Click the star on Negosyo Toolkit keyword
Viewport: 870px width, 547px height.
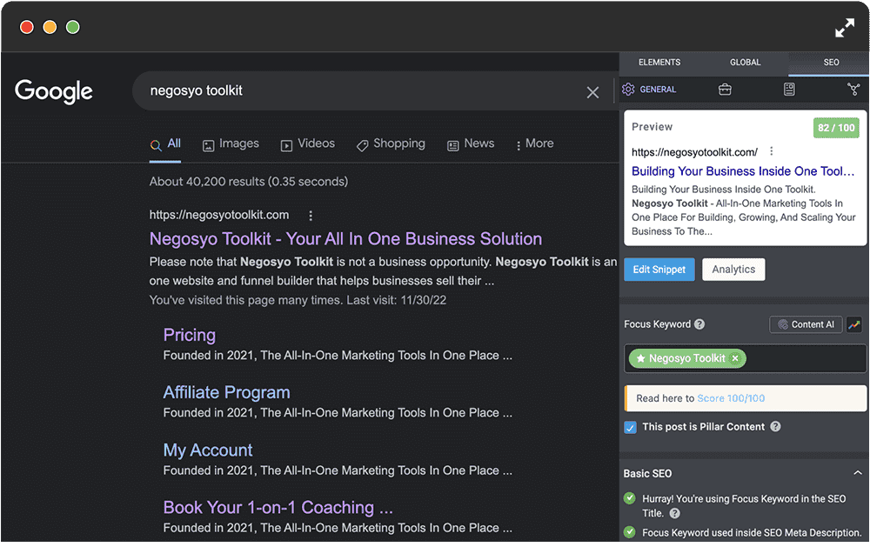tap(641, 358)
